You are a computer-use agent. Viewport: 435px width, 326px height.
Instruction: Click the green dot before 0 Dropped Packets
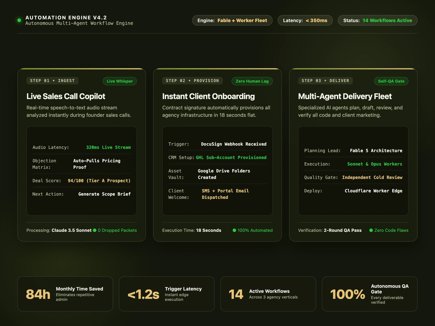pyautogui.click(x=95, y=230)
